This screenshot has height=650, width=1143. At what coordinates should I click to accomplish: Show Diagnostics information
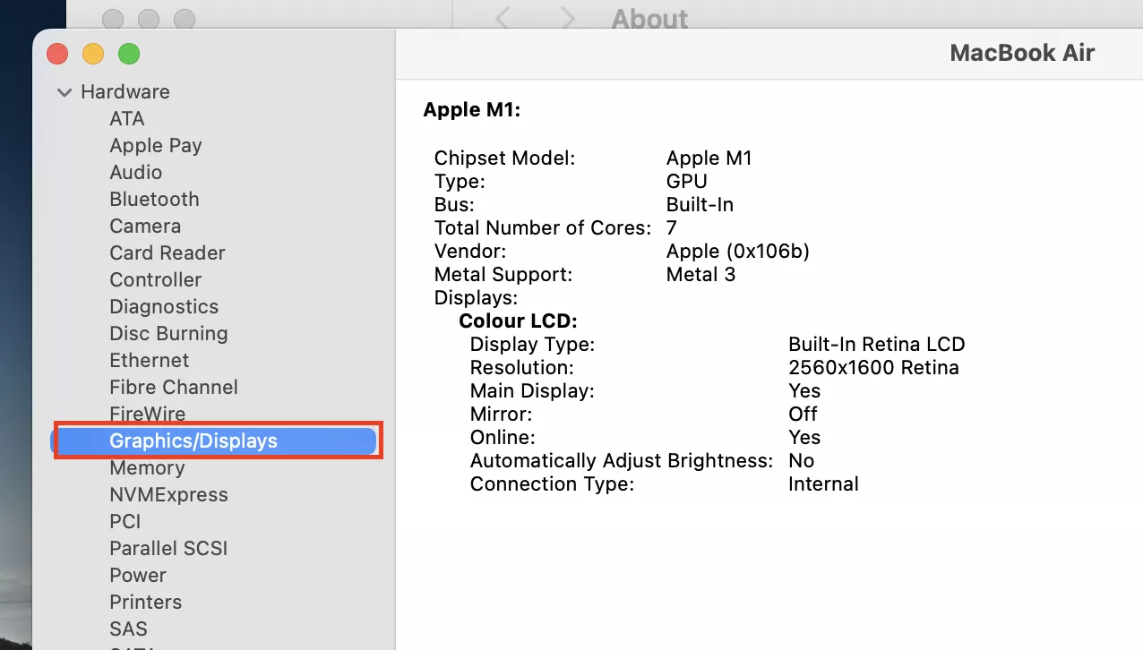pos(163,307)
